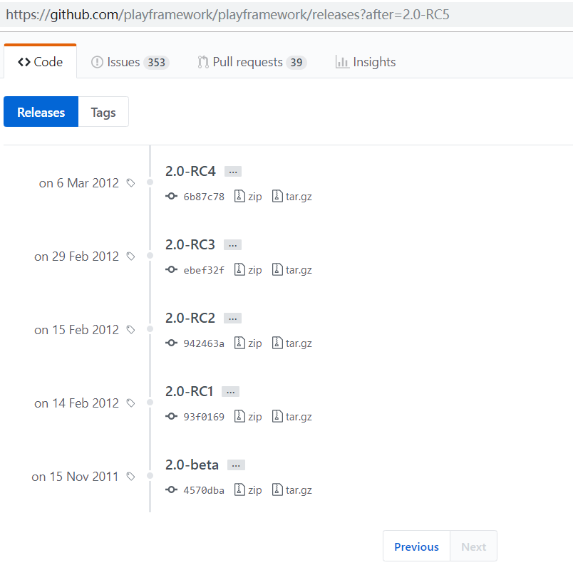Open release 2.0-RC1 title link
Image resolution: width=573 pixels, height=570 pixels.
click(x=189, y=391)
